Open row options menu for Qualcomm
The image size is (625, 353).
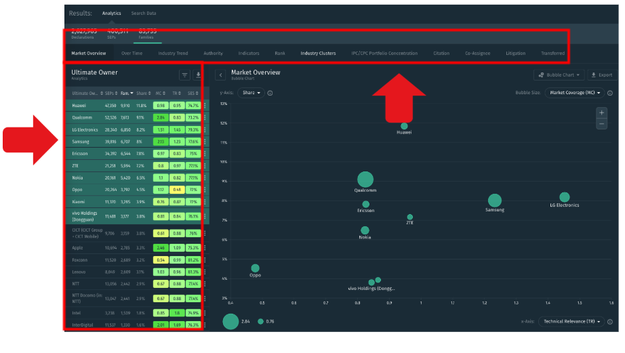click(x=205, y=117)
